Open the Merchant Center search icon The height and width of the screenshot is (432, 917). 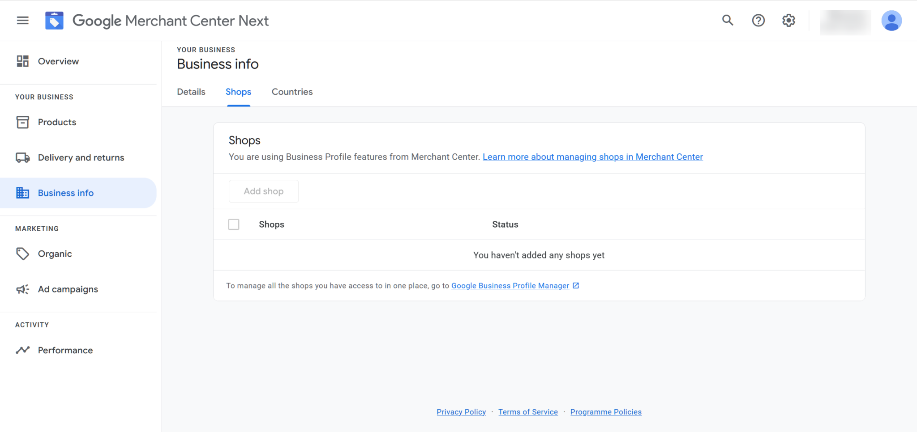pos(727,20)
